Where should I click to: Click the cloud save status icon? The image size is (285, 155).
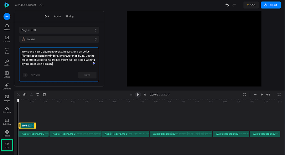point(41,5)
